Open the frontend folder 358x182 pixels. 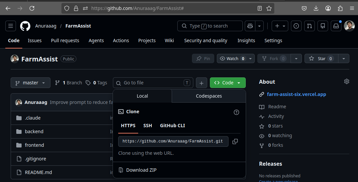pyautogui.click(x=34, y=145)
